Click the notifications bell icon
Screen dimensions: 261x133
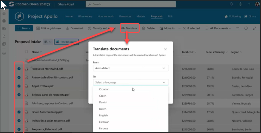coord(231,4)
